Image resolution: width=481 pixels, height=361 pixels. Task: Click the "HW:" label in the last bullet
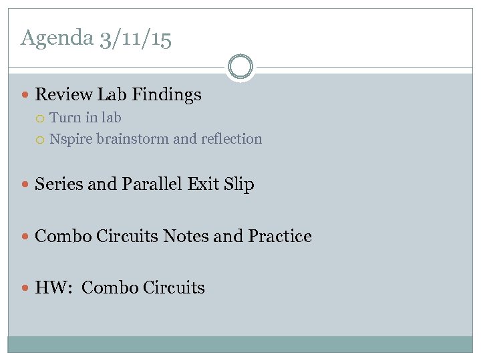pos(54,287)
